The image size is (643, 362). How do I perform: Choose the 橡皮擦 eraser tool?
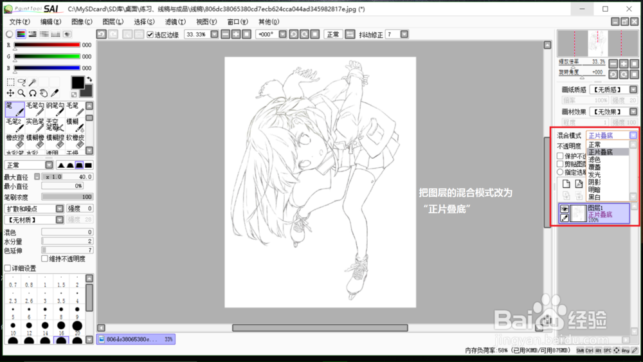[15, 141]
